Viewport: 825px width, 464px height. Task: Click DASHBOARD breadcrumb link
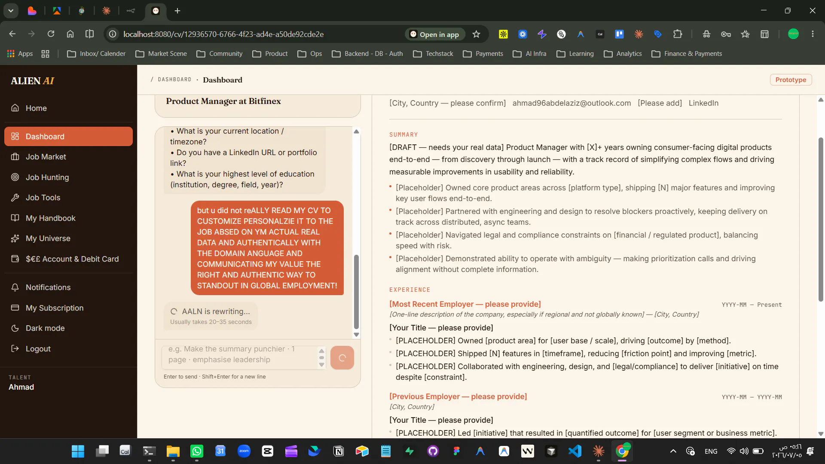click(x=174, y=79)
